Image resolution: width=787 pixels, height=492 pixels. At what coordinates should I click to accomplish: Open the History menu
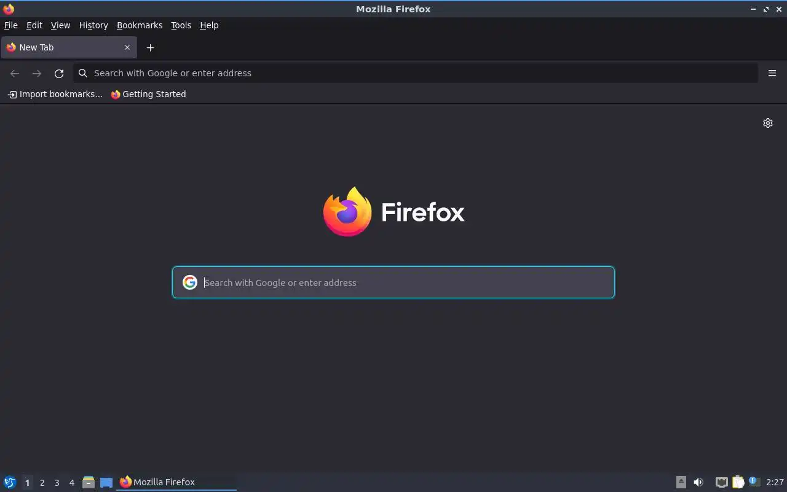pyautogui.click(x=93, y=25)
